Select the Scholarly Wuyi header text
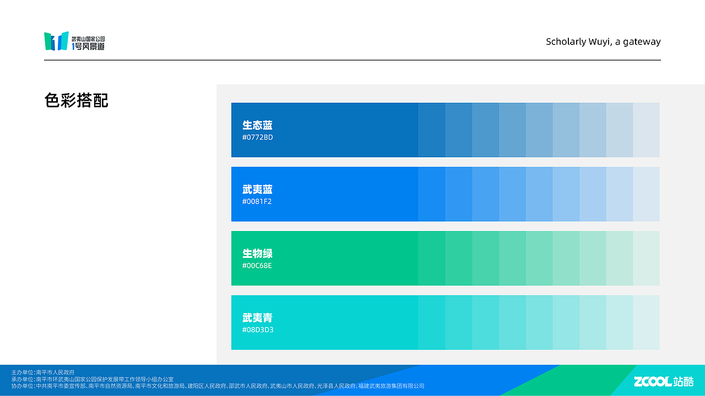The height and width of the screenshot is (396, 705). pyautogui.click(x=603, y=41)
